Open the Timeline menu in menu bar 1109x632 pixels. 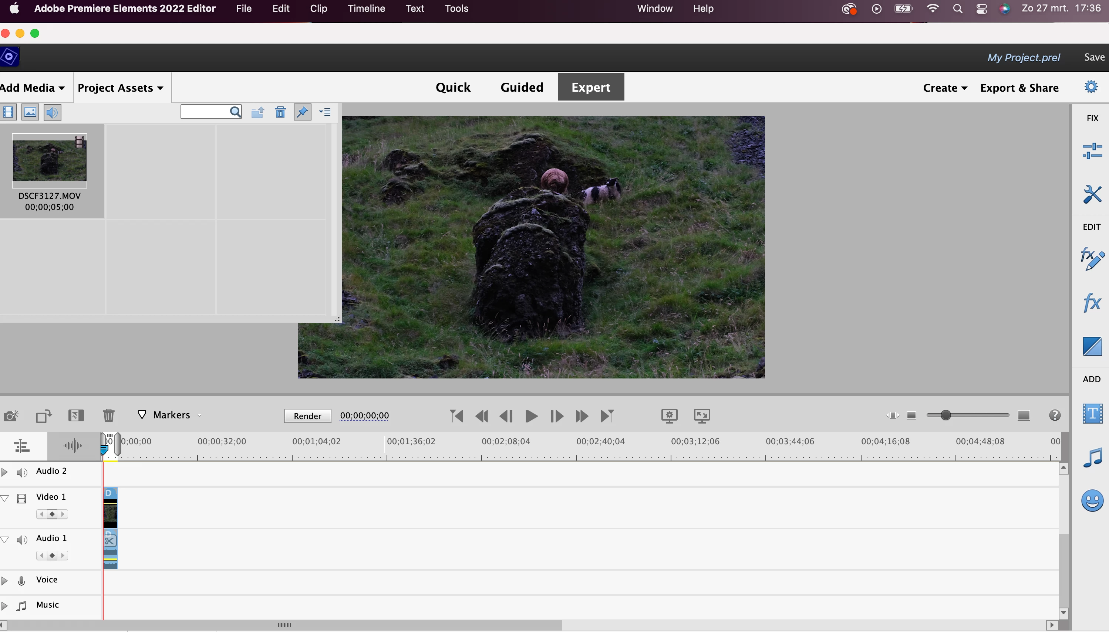[366, 8]
